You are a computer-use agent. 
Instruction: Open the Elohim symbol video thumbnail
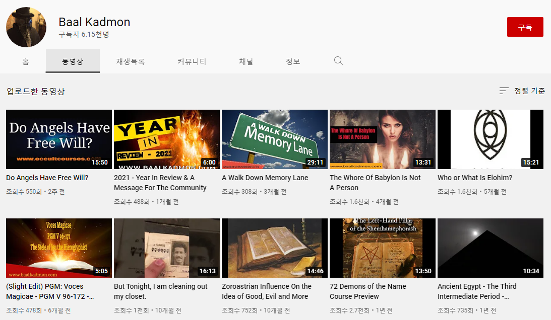coord(491,139)
